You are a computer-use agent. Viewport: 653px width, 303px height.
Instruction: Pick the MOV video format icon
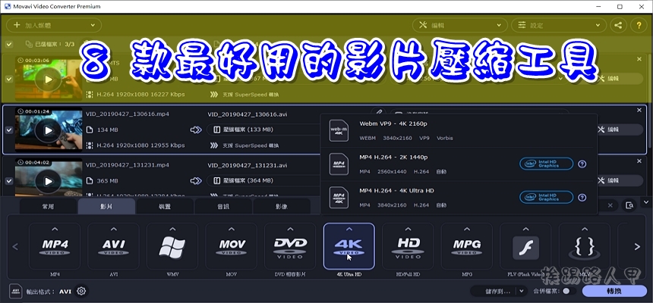coord(231,246)
